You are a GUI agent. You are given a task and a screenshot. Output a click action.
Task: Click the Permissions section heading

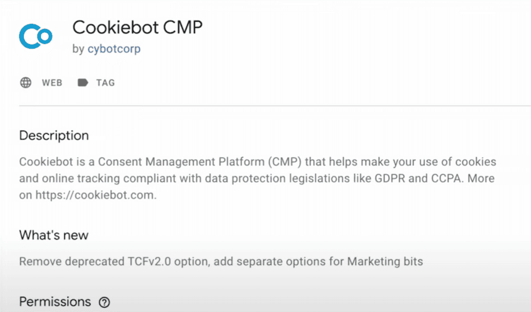click(55, 302)
